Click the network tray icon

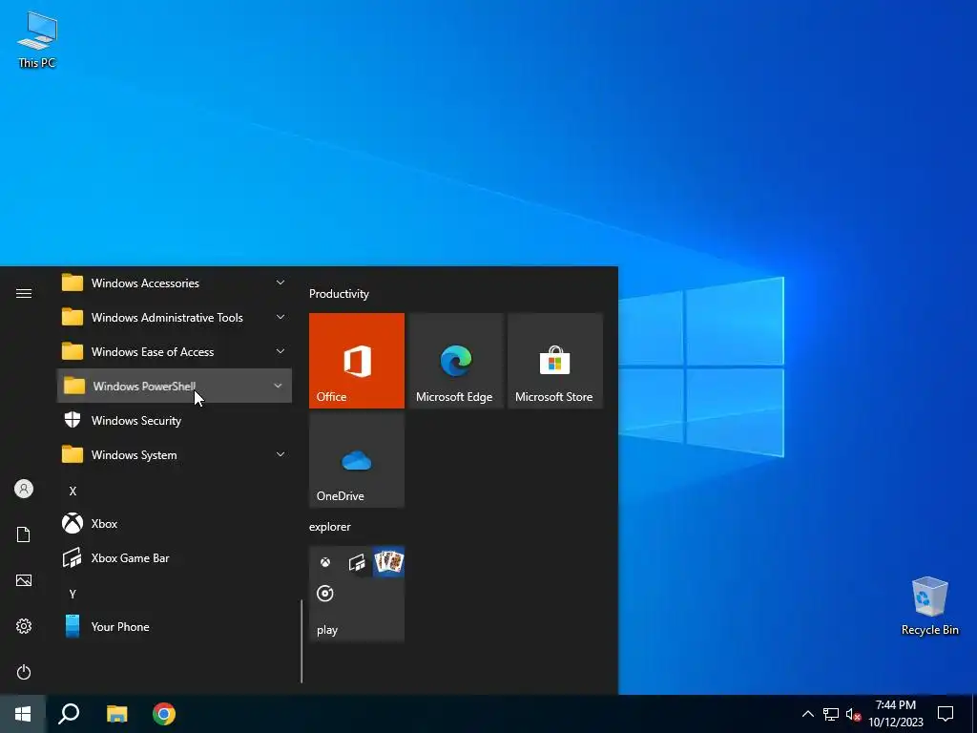(831, 714)
